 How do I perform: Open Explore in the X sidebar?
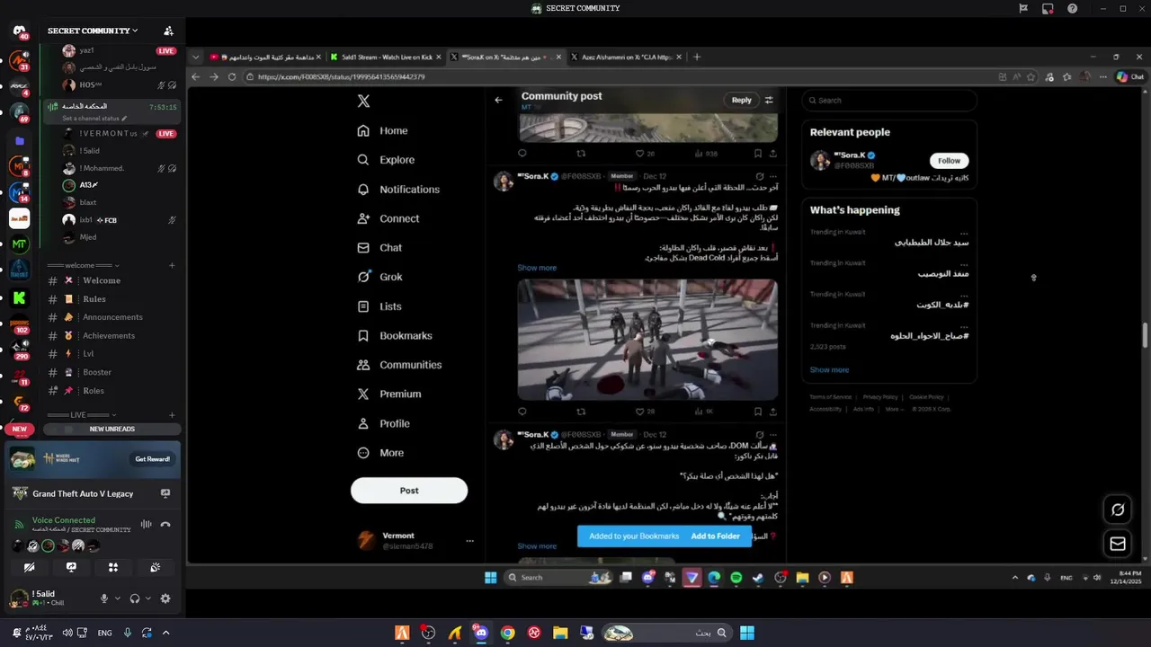[386, 160]
